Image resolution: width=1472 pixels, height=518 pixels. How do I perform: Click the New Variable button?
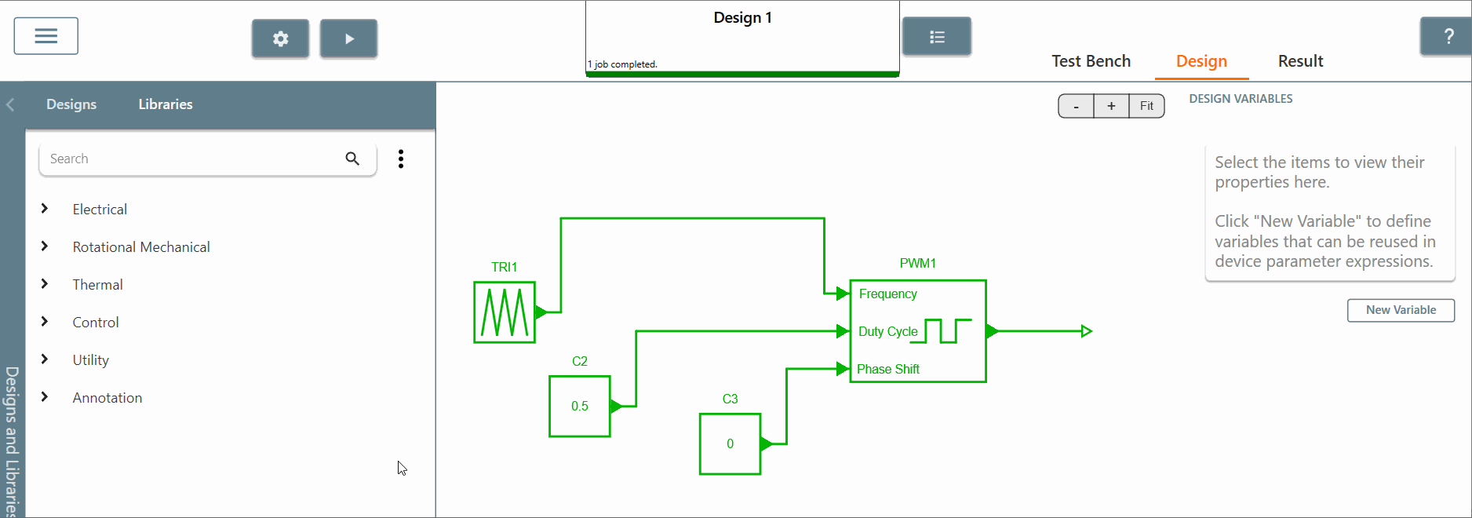click(x=1401, y=310)
